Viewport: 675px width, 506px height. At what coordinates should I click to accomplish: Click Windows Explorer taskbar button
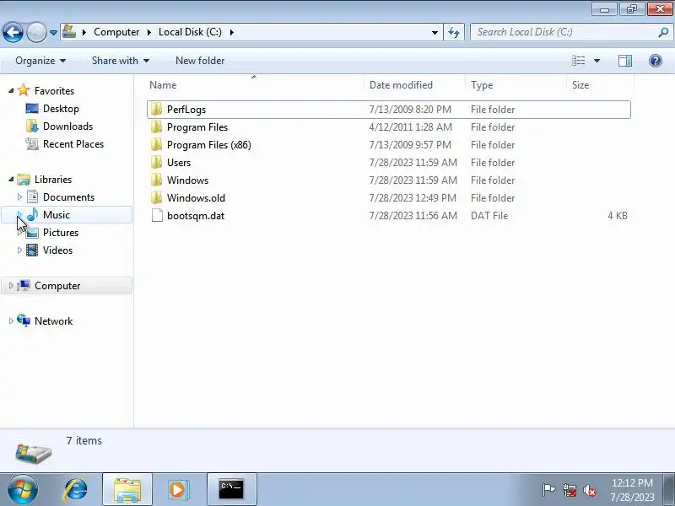tap(127, 489)
